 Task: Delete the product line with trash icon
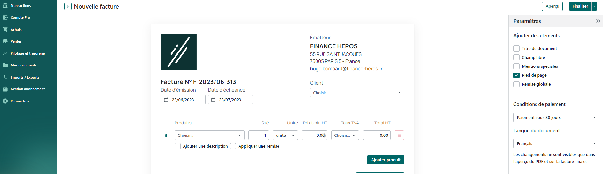click(x=399, y=136)
